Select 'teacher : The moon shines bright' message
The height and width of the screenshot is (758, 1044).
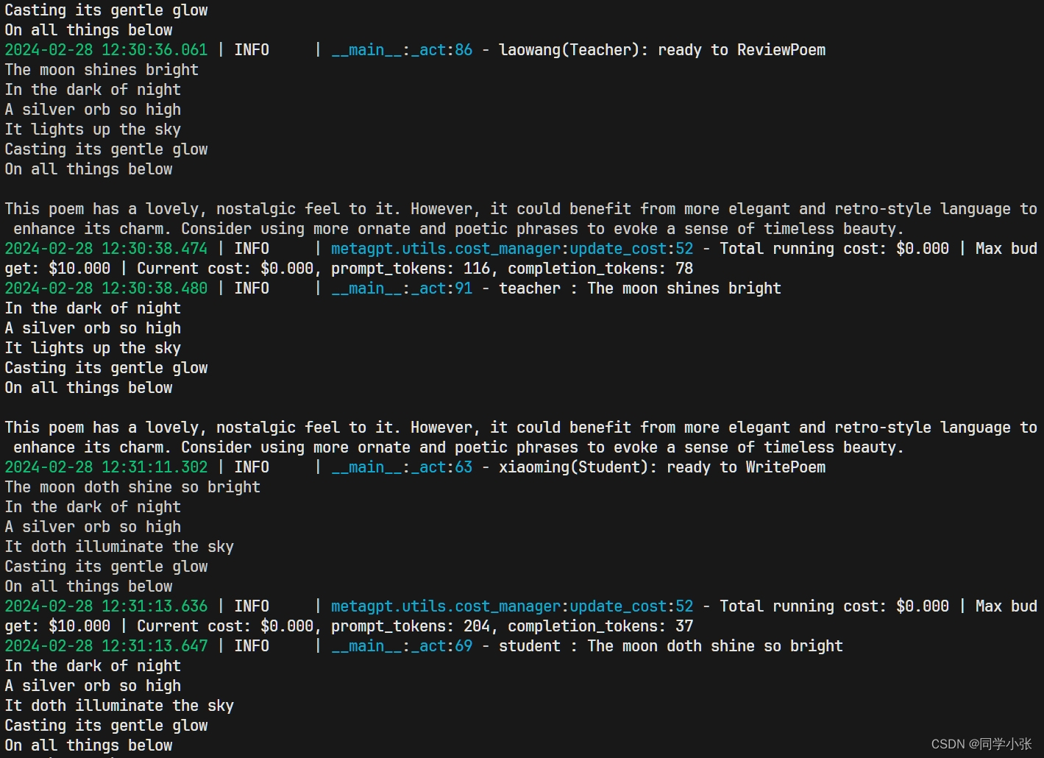click(x=640, y=288)
